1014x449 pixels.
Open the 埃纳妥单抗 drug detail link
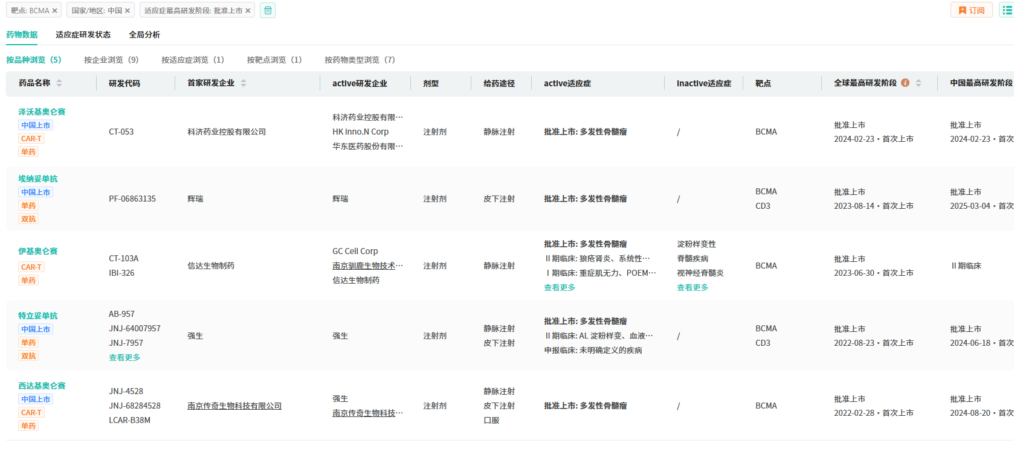(x=38, y=179)
